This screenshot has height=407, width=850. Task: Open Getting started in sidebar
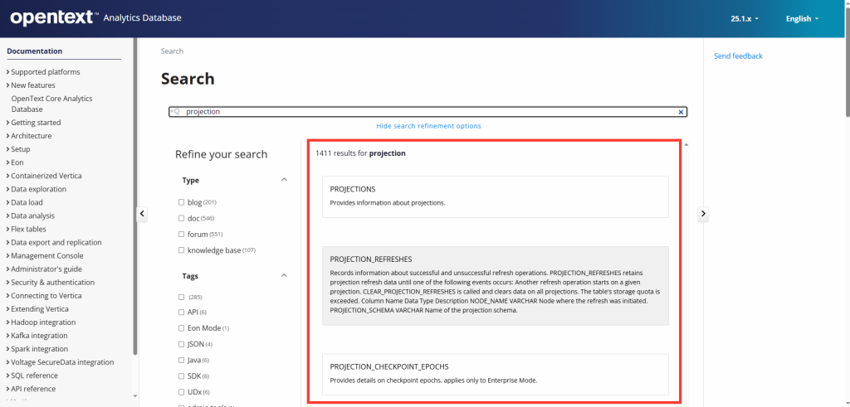36,123
